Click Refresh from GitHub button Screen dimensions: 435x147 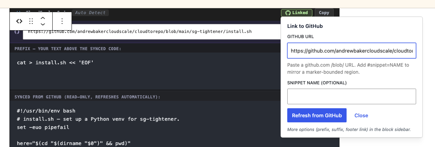click(x=317, y=115)
